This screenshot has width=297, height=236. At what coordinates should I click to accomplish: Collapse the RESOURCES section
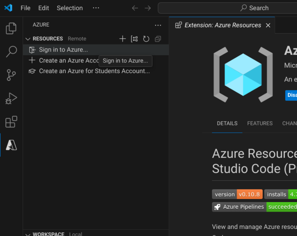click(x=28, y=39)
